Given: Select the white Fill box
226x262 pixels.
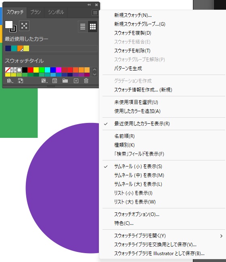Looking at the screenshot, I should (9, 25).
